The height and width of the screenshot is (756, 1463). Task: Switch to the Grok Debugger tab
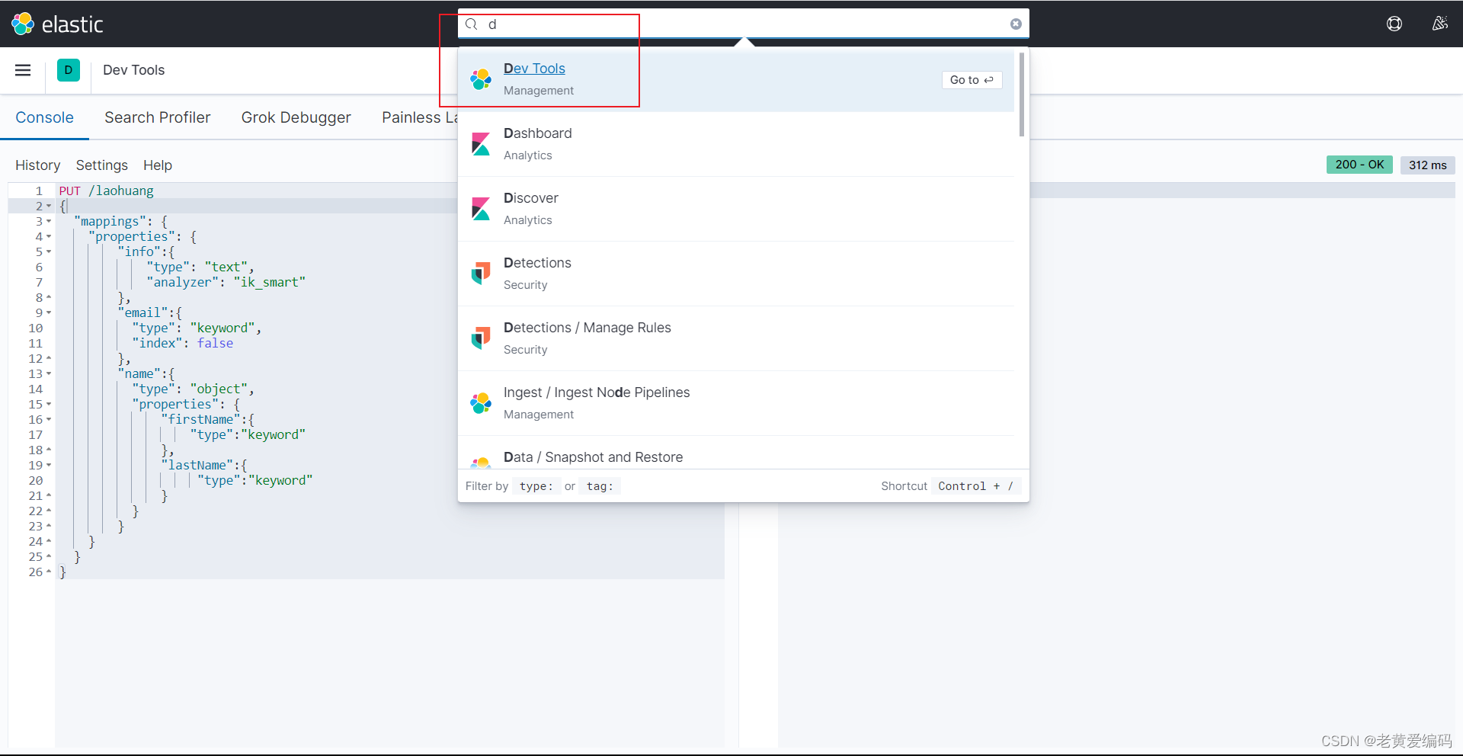coord(296,117)
